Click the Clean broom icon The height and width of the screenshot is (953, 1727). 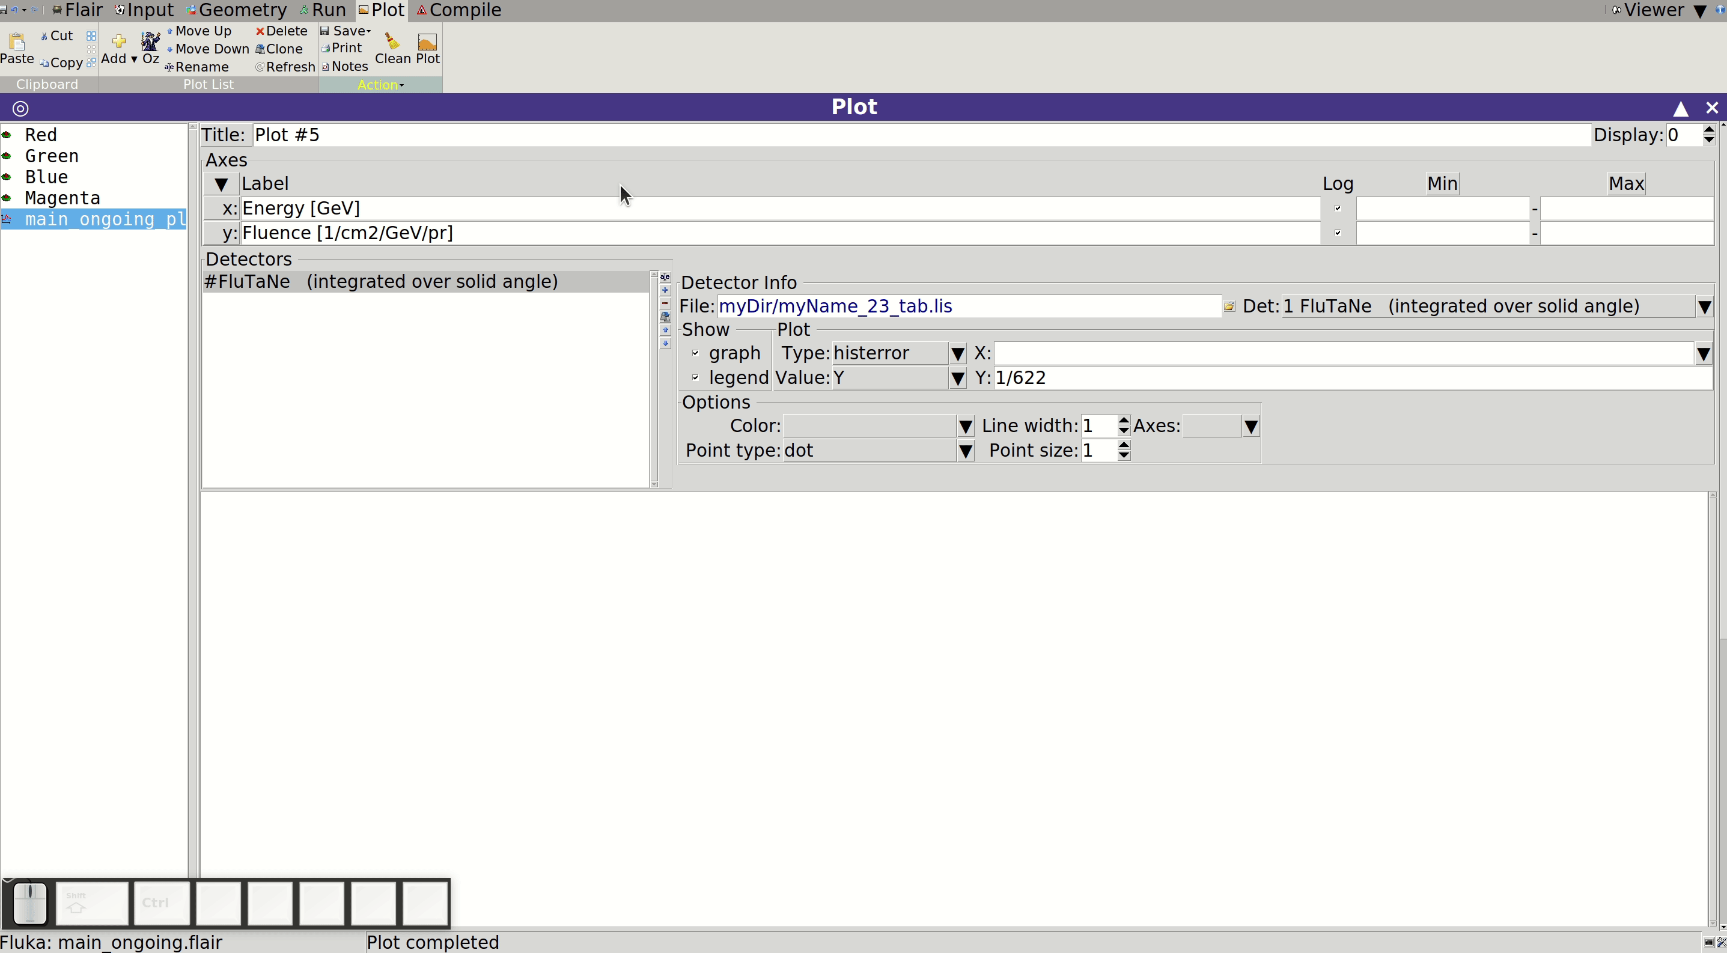(392, 41)
